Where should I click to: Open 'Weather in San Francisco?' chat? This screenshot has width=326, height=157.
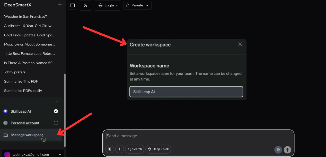[x=25, y=17]
